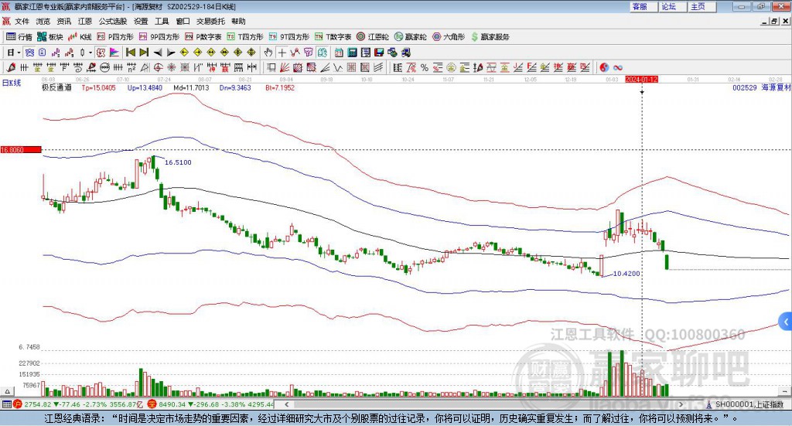Open the 资讯 menu
Viewport: 792px width, 426px height.
click(64, 21)
